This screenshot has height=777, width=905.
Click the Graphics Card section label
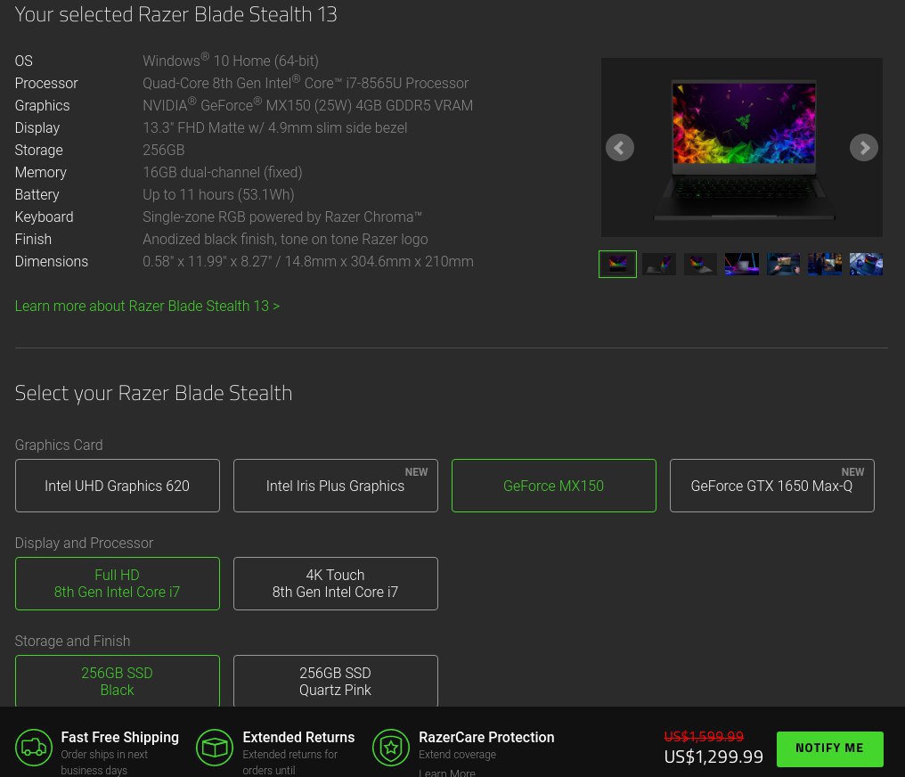(59, 445)
